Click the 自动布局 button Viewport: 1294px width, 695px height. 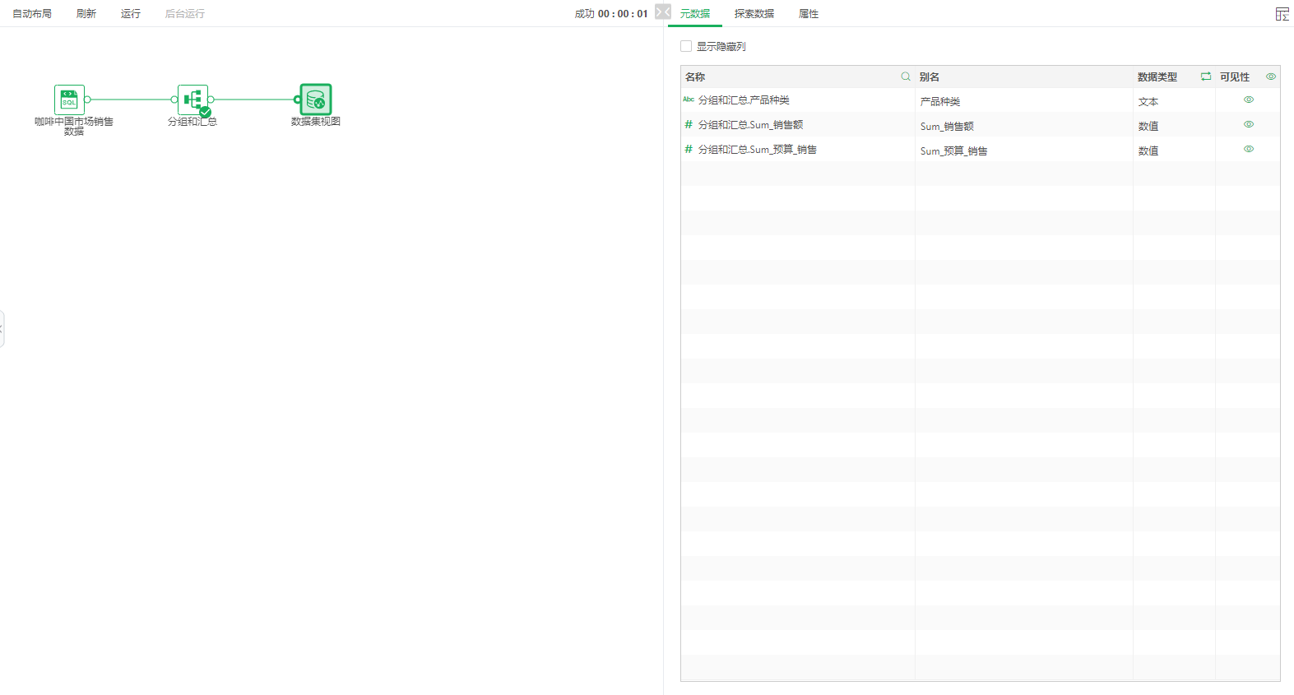coord(32,14)
